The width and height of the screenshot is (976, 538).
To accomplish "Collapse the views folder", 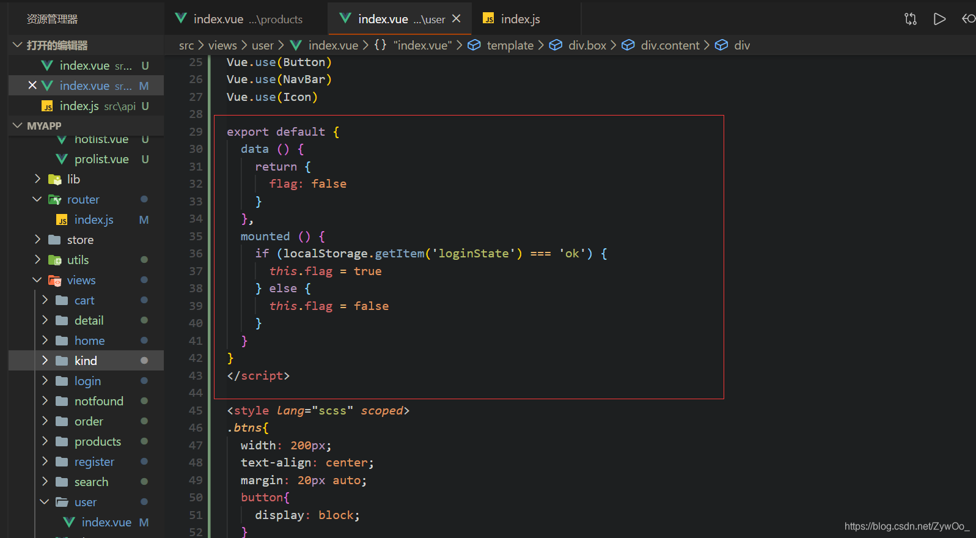I will pos(37,280).
